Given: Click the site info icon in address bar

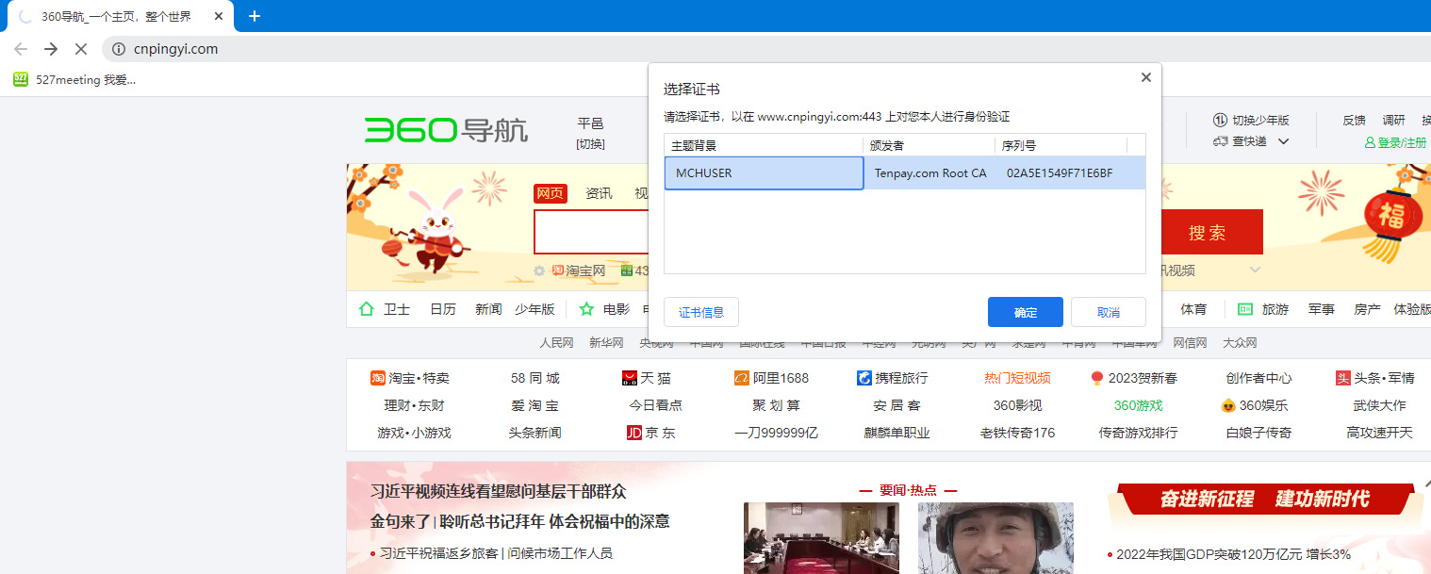Looking at the screenshot, I should pyautogui.click(x=119, y=49).
